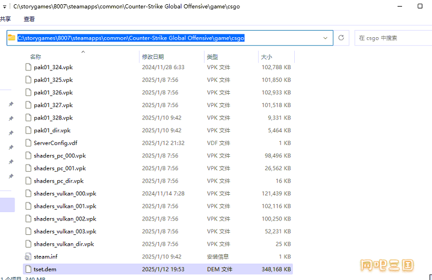432x280 pixels.
Task: Click file name pak01_327.vpk
Action: tap(53, 105)
